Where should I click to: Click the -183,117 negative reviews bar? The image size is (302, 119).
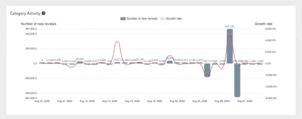207,70
